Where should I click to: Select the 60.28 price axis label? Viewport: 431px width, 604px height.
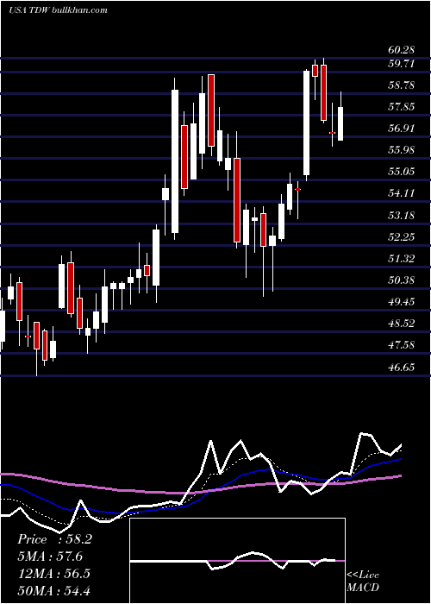pyautogui.click(x=401, y=50)
